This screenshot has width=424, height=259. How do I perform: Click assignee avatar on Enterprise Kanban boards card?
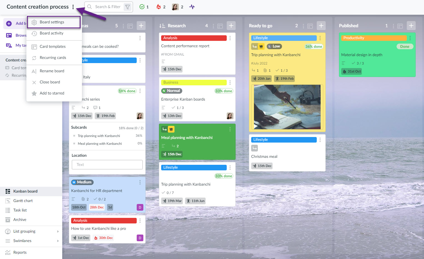[230, 116]
